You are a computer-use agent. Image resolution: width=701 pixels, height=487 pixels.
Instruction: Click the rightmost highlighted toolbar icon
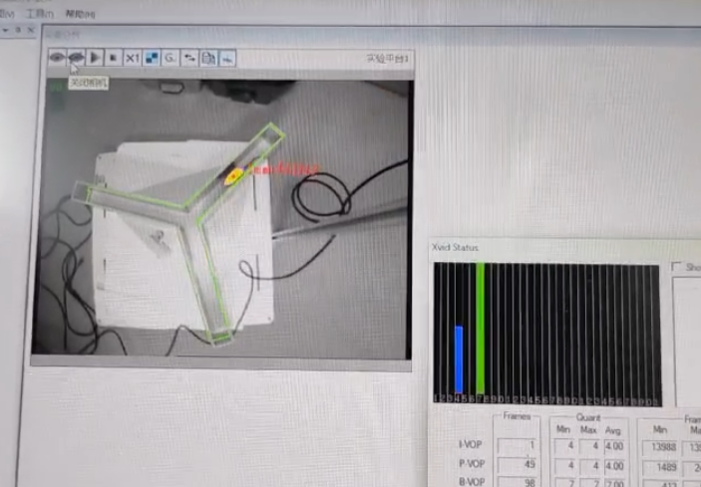227,58
